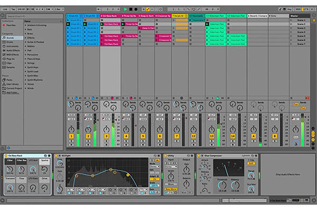
Task: Toggle the Loop switch in control bar
Action: click(193, 9)
